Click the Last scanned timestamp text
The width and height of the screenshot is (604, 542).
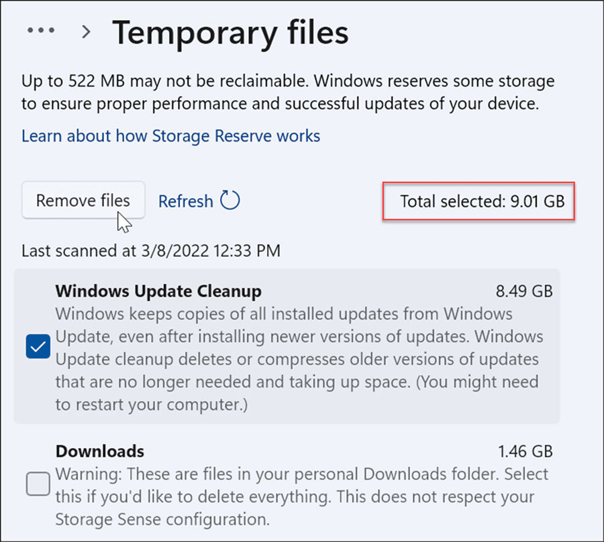pos(151,251)
